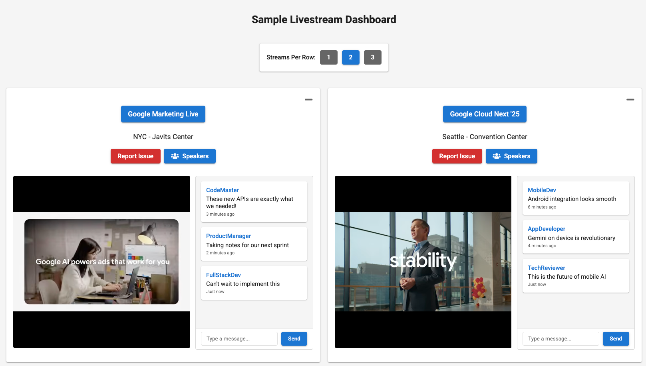Report an issue for Google Cloud Next '25
The height and width of the screenshot is (366, 646).
[457, 156]
